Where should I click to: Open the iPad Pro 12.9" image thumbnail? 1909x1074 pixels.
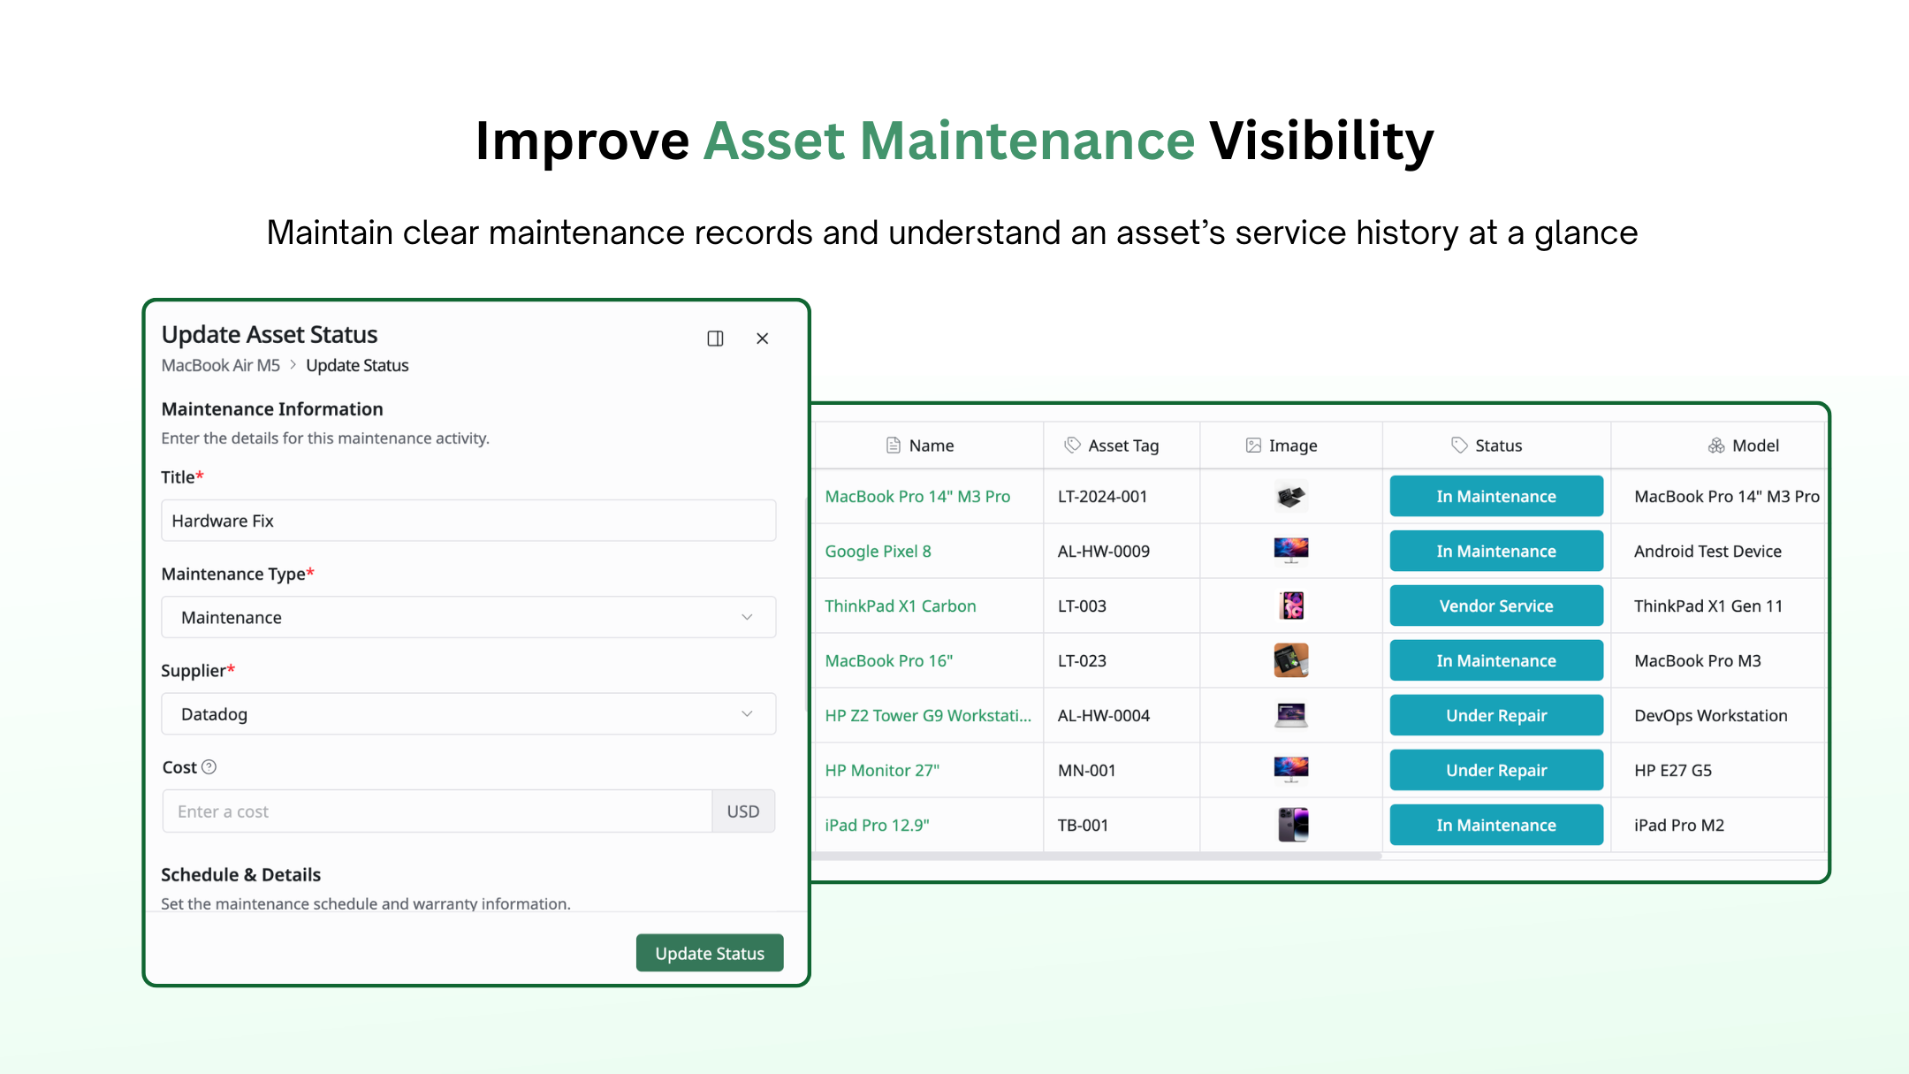[x=1293, y=825]
